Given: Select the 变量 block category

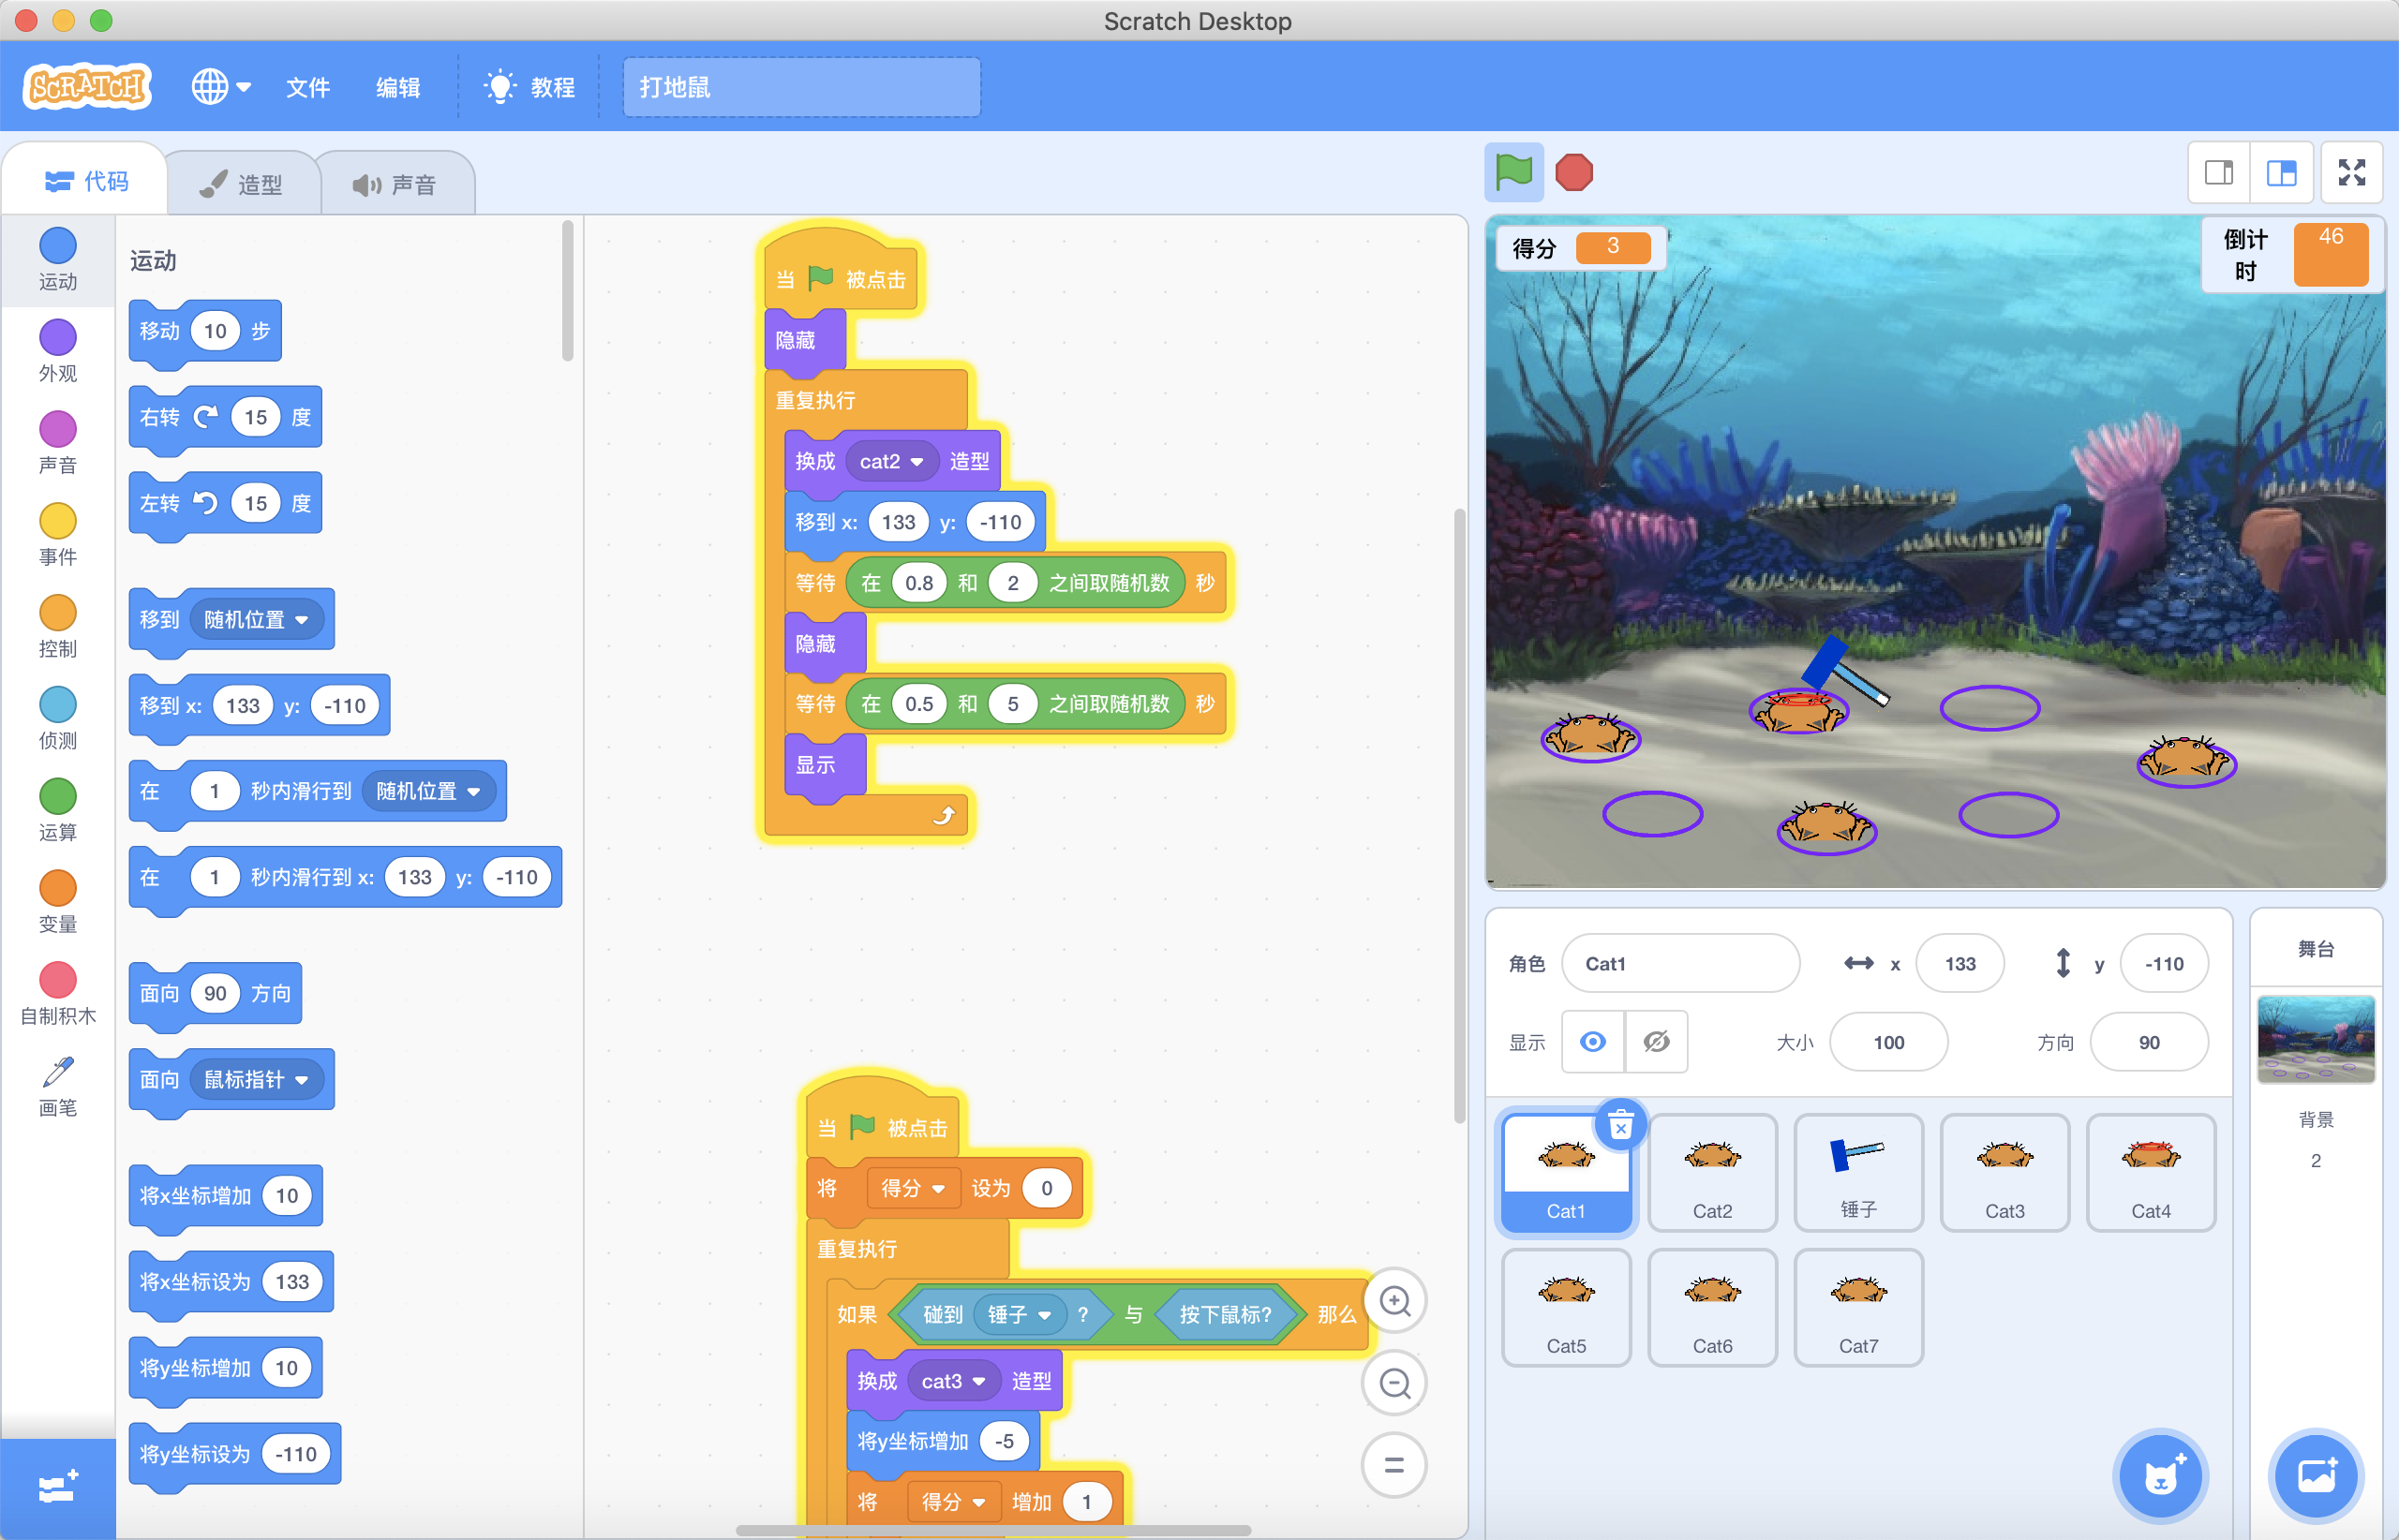Looking at the screenshot, I should coord(58,903).
